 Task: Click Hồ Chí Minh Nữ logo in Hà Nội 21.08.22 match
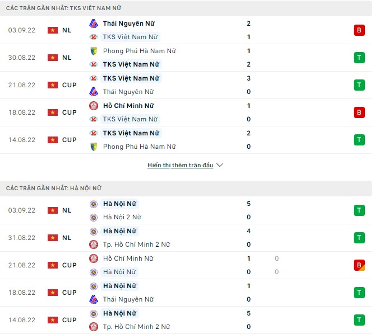[x=94, y=258]
